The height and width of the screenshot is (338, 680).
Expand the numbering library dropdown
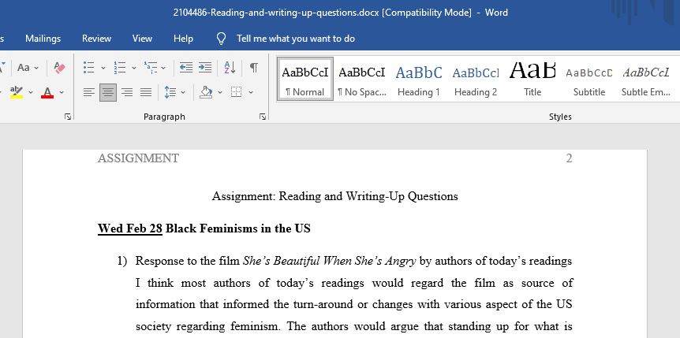pos(134,68)
